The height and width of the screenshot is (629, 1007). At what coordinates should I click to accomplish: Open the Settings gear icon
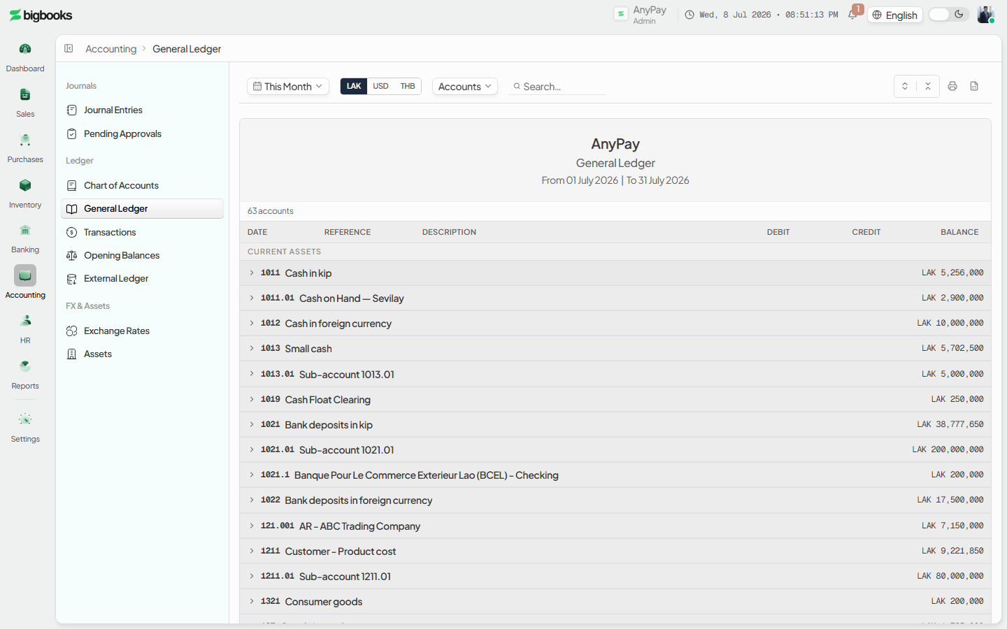pyautogui.click(x=25, y=419)
